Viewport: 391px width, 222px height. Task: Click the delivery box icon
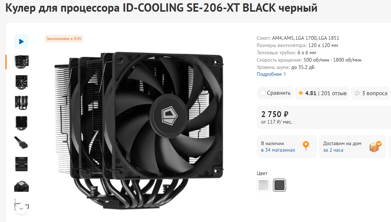375,147
